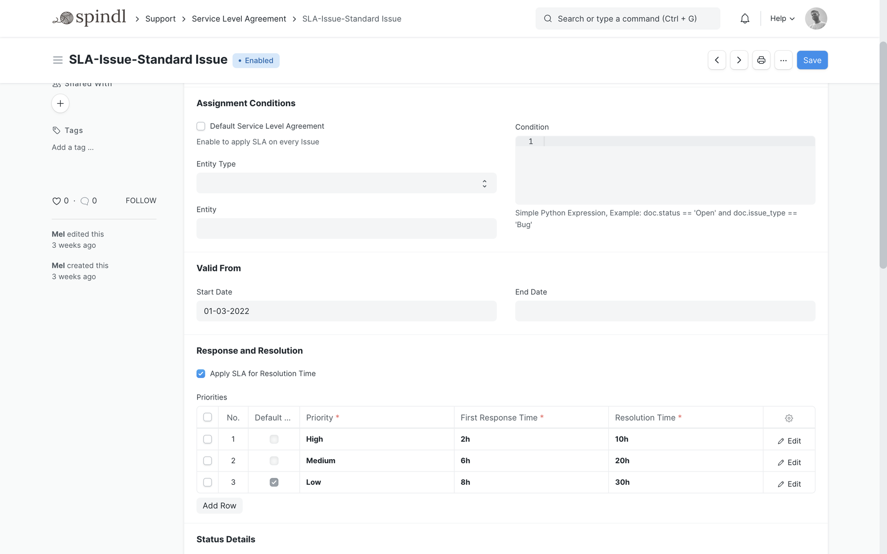The width and height of the screenshot is (887, 554).
Task: Toggle Default Priority for Low row
Action: (274, 482)
